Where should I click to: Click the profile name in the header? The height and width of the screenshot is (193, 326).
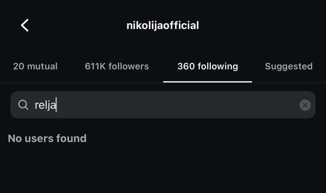163,25
